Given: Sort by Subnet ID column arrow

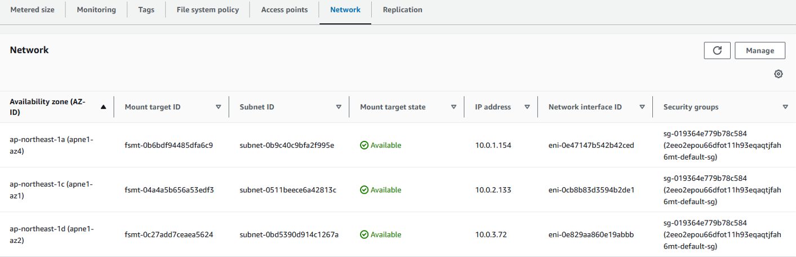Looking at the screenshot, I should [339, 107].
